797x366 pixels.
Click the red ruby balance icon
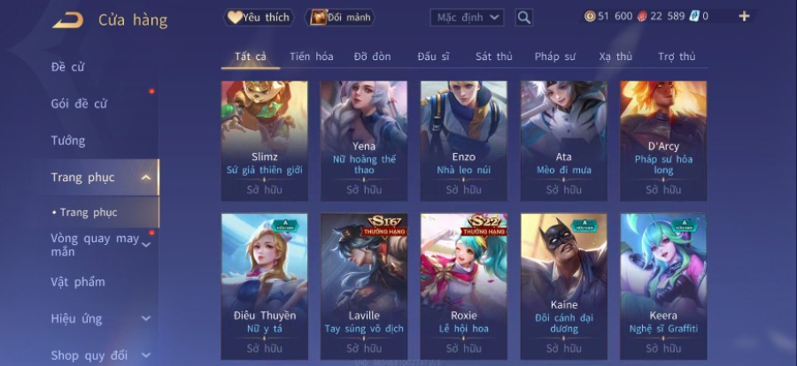(642, 16)
